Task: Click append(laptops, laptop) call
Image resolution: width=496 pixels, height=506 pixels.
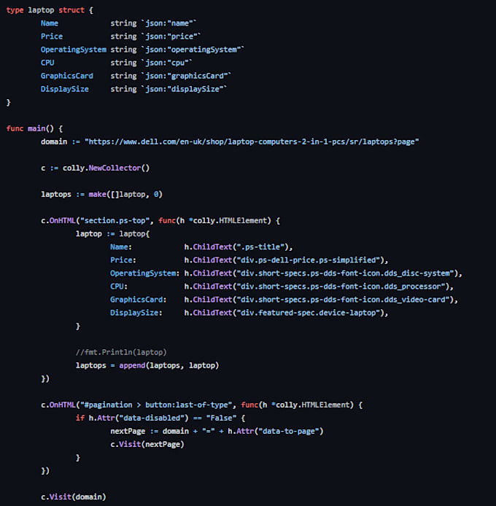Action: (x=169, y=365)
